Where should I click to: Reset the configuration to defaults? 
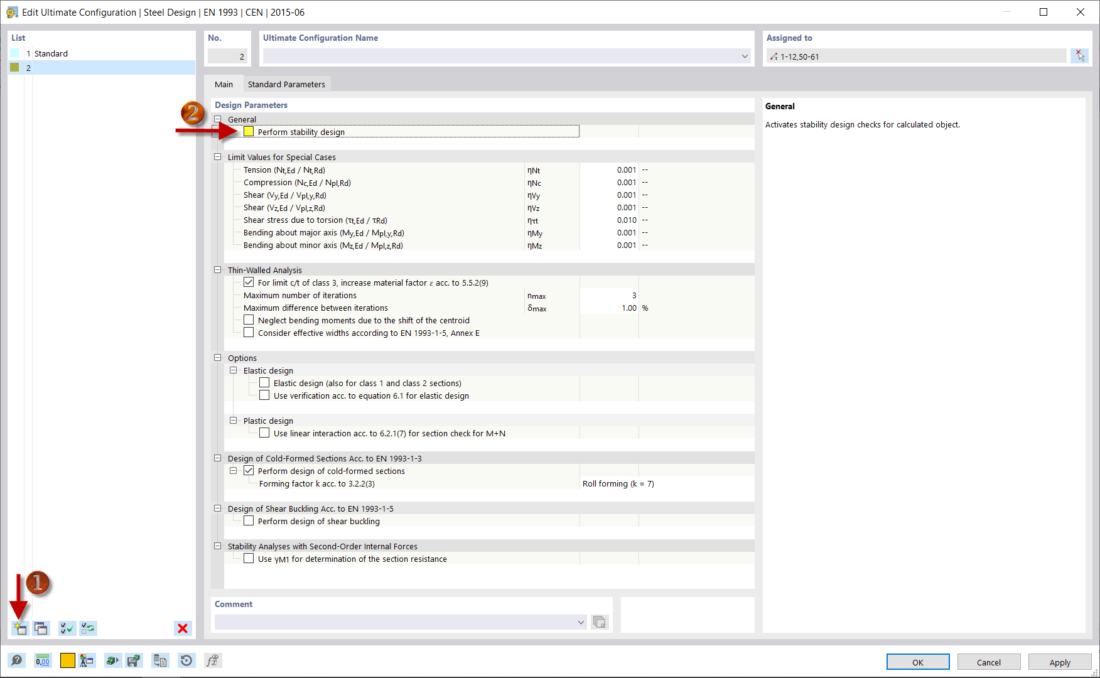[x=186, y=660]
